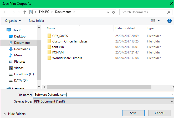Open the view options dropdown arrow
This screenshot has width=174, height=118.
click(159, 21)
